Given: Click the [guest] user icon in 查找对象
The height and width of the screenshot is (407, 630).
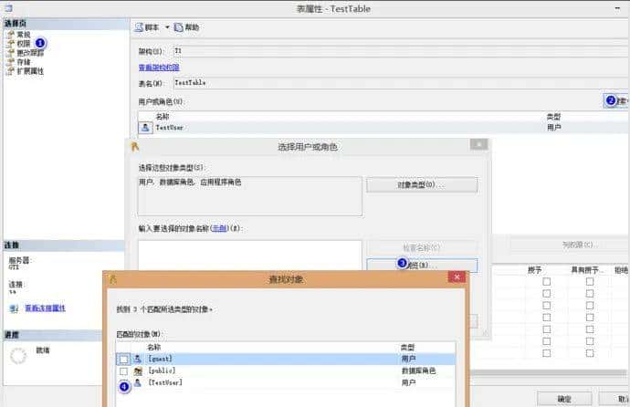Looking at the screenshot, I should [x=138, y=359].
